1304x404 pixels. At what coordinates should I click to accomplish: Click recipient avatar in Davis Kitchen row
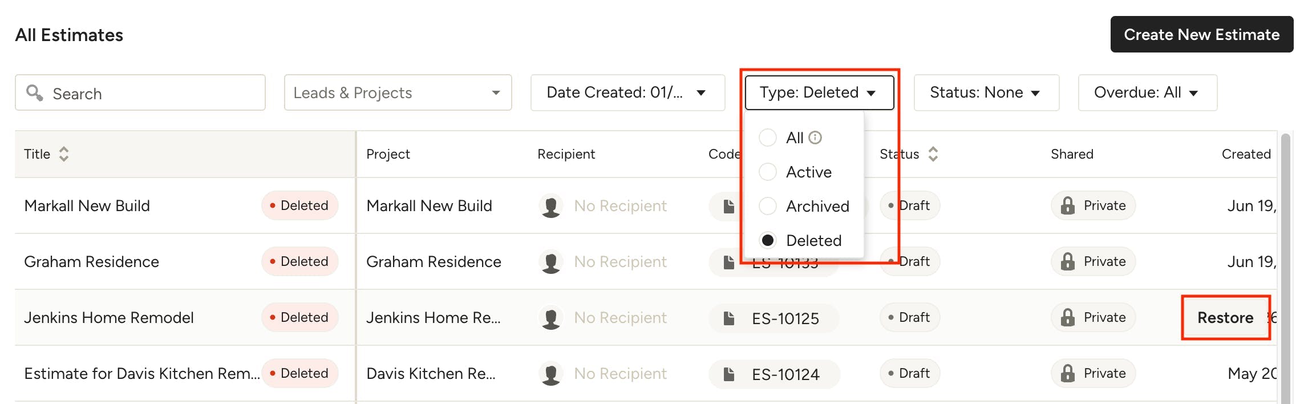click(551, 374)
